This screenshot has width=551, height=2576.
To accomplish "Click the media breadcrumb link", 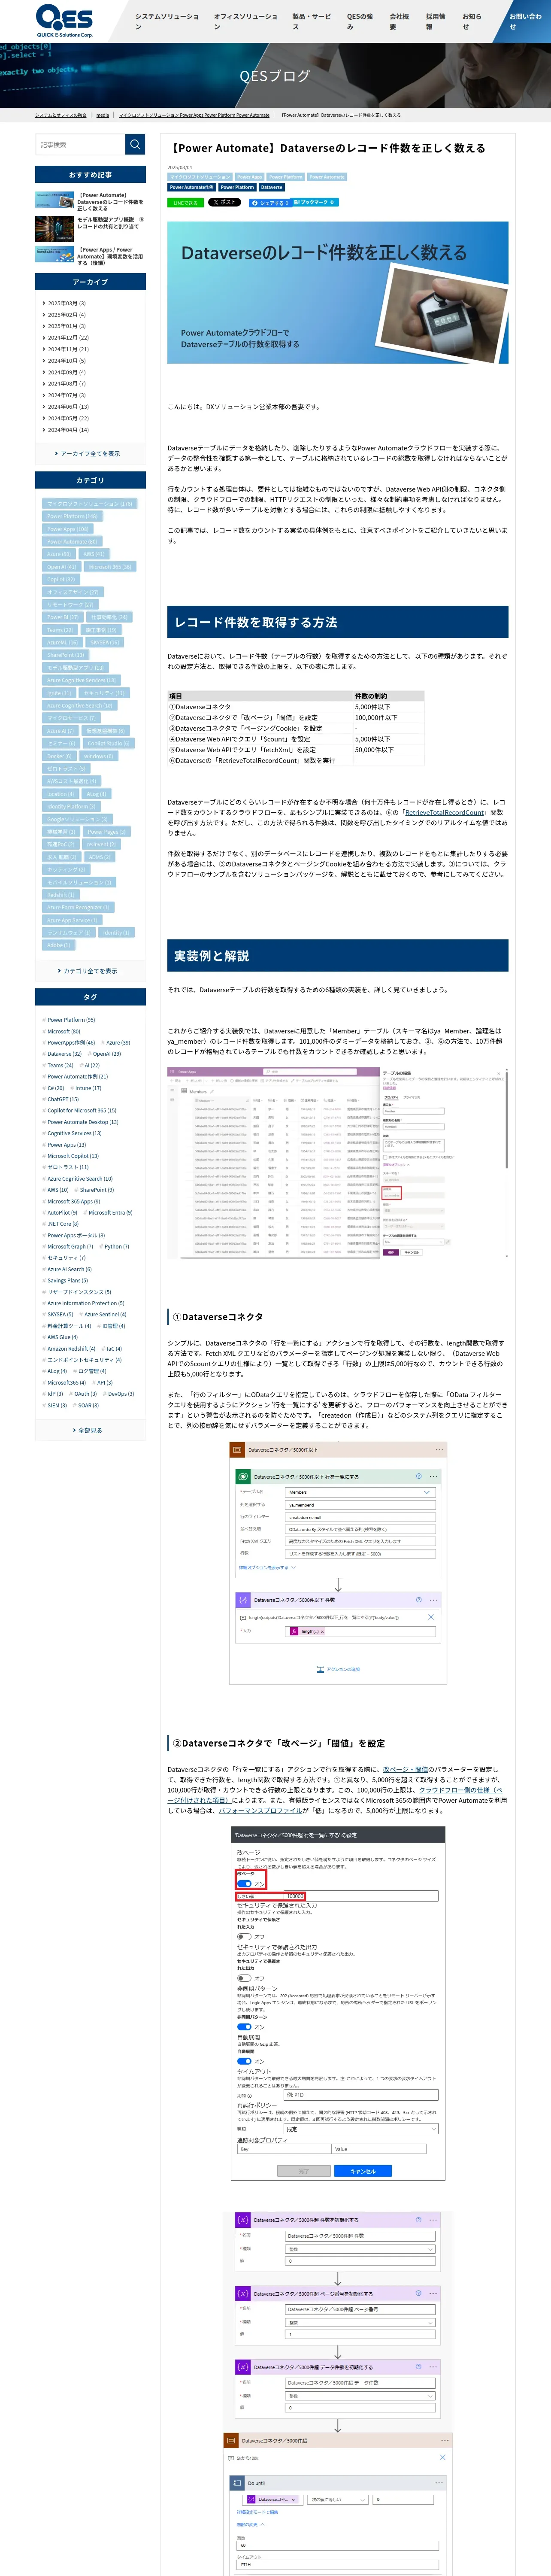I will coord(102,115).
